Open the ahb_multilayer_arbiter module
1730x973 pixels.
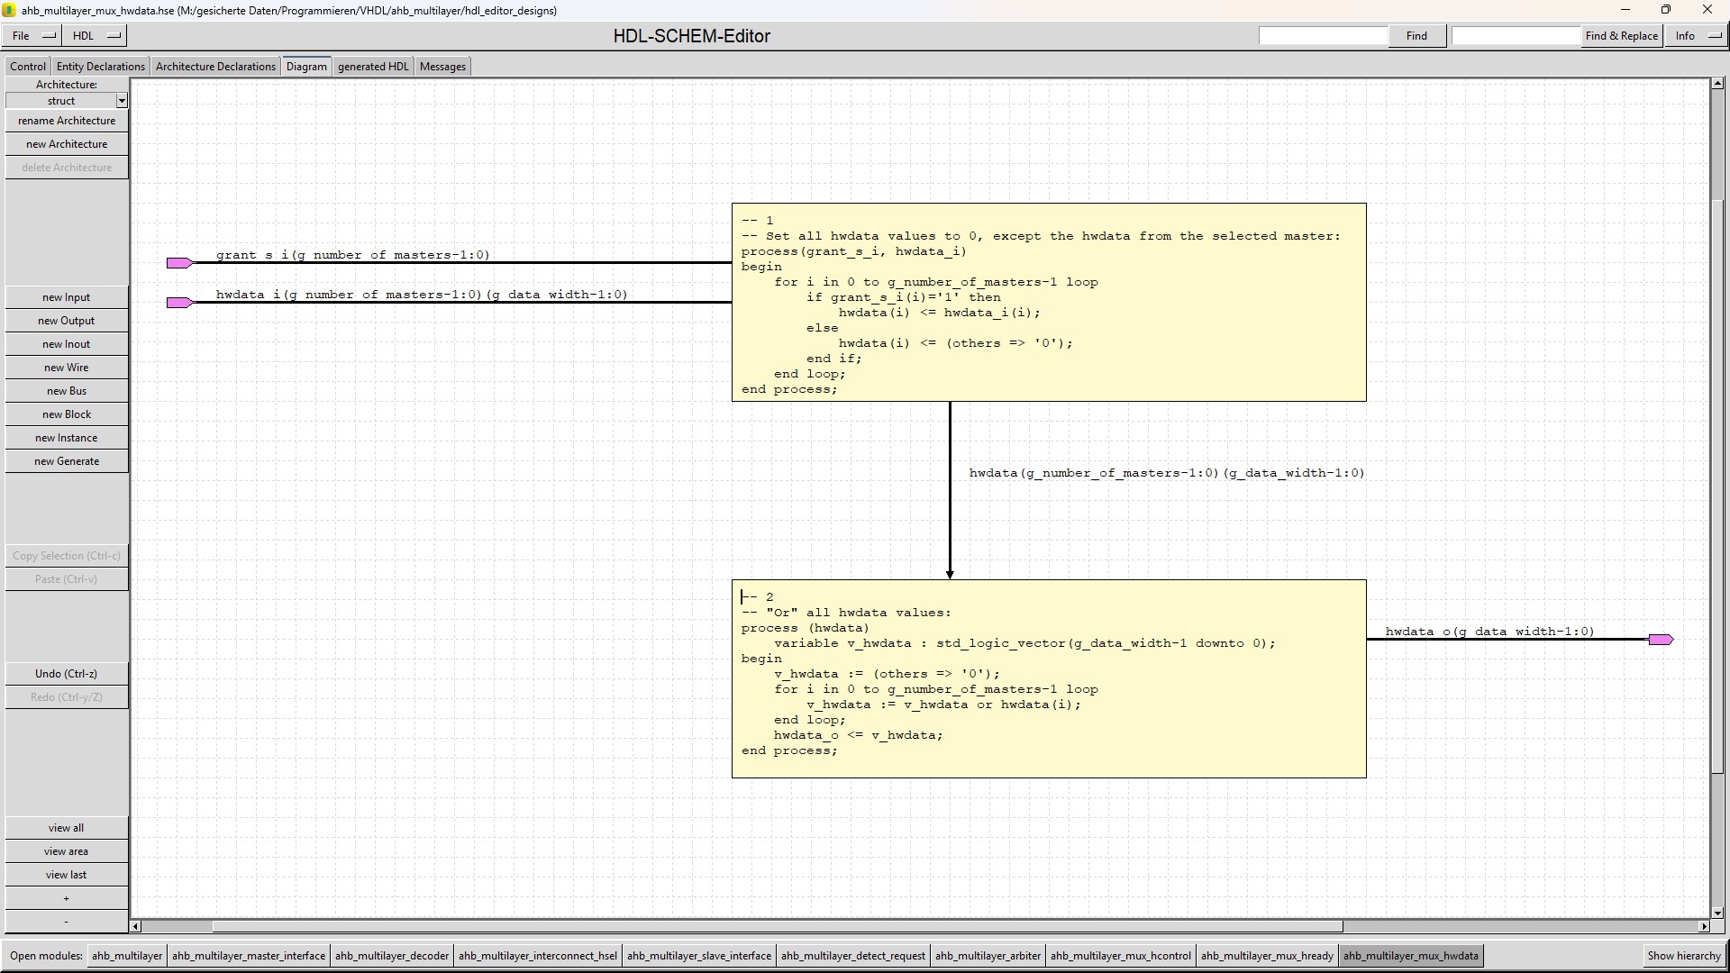pyautogui.click(x=988, y=956)
